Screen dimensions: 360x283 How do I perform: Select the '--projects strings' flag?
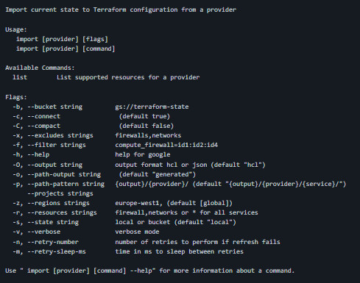(60, 193)
